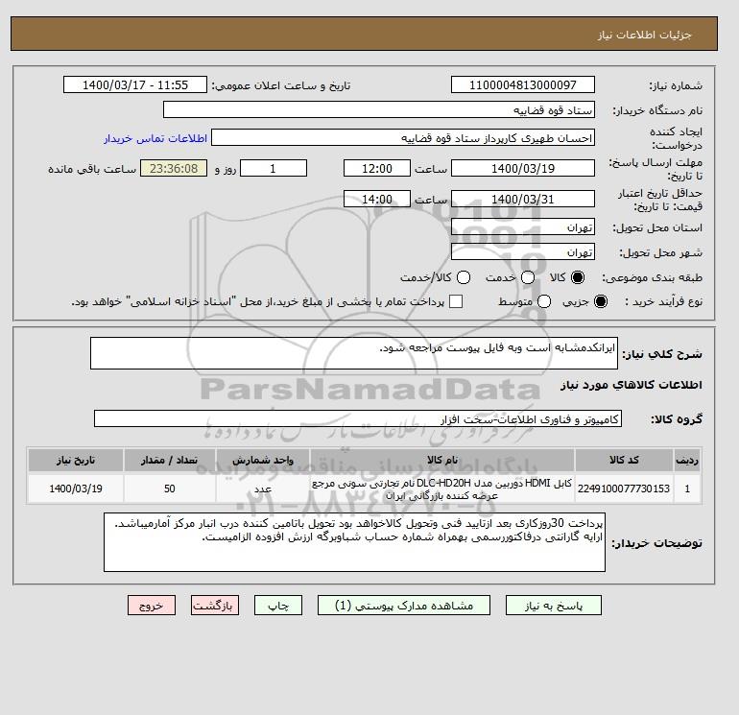Click the remaining days field showing 1
Screen dimensions: 739x715
coord(274,168)
